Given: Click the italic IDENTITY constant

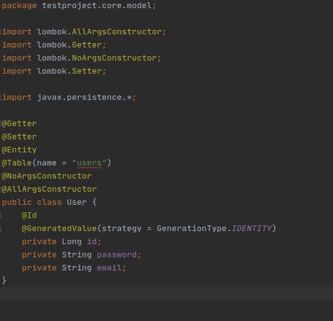Looking at the screenshot, I should click(252, 229).
